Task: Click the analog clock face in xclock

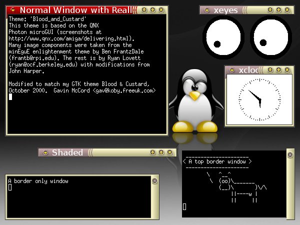Action: pos(259,99)
